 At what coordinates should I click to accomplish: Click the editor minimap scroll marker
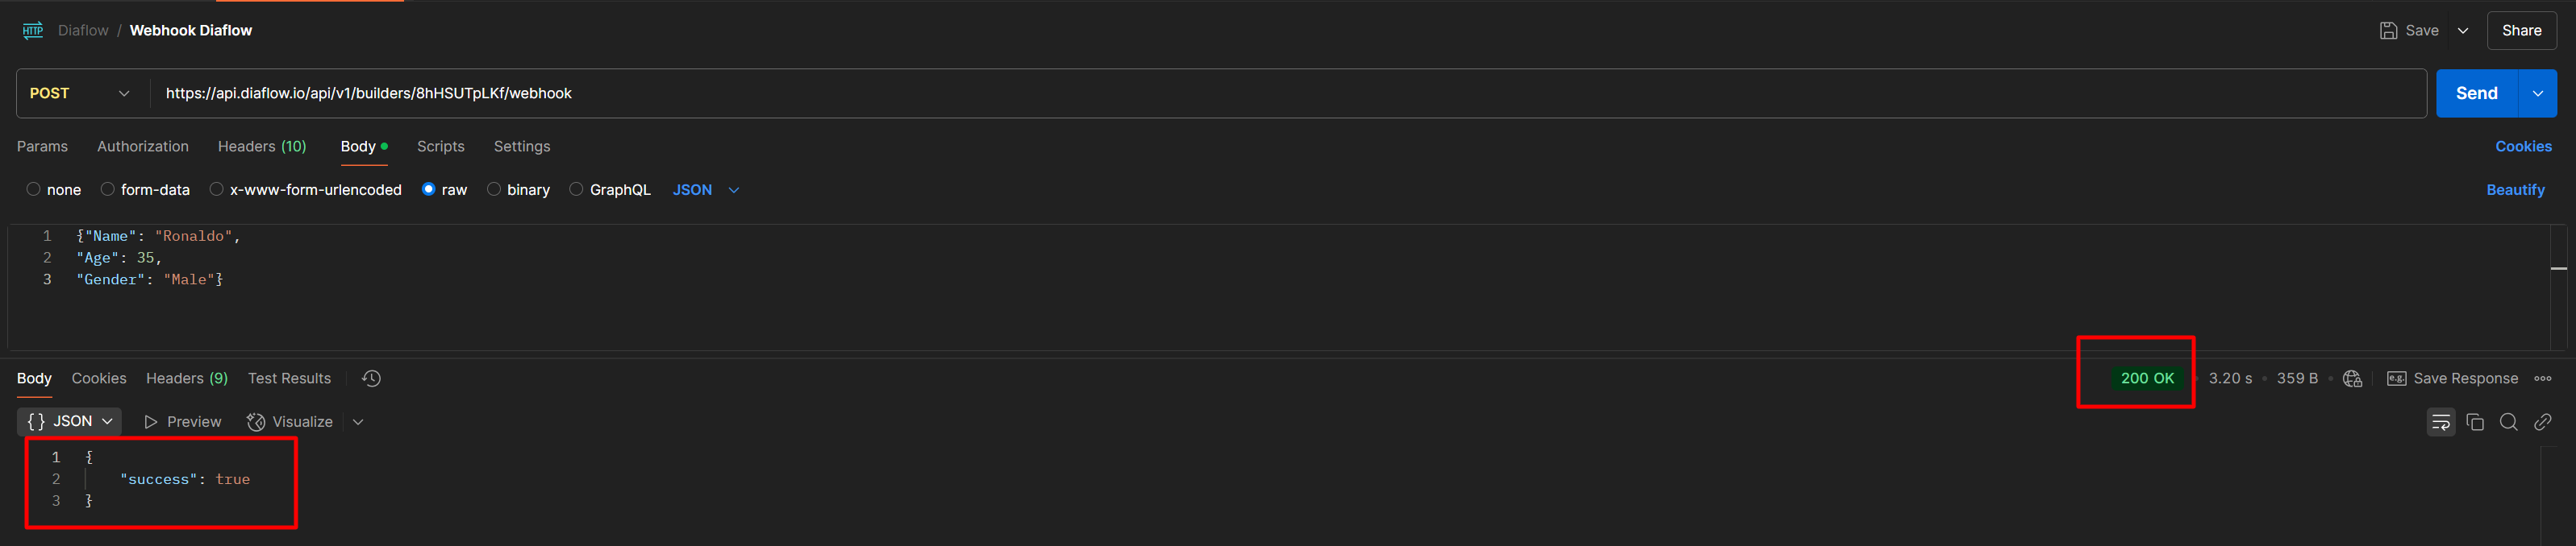click(x=2558, y=268)
